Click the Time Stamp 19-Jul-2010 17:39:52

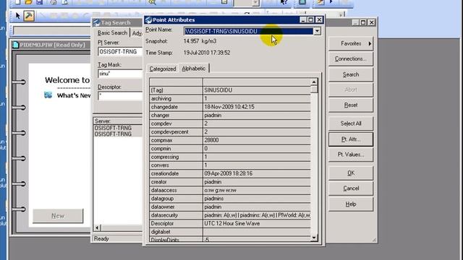[207, 53]
